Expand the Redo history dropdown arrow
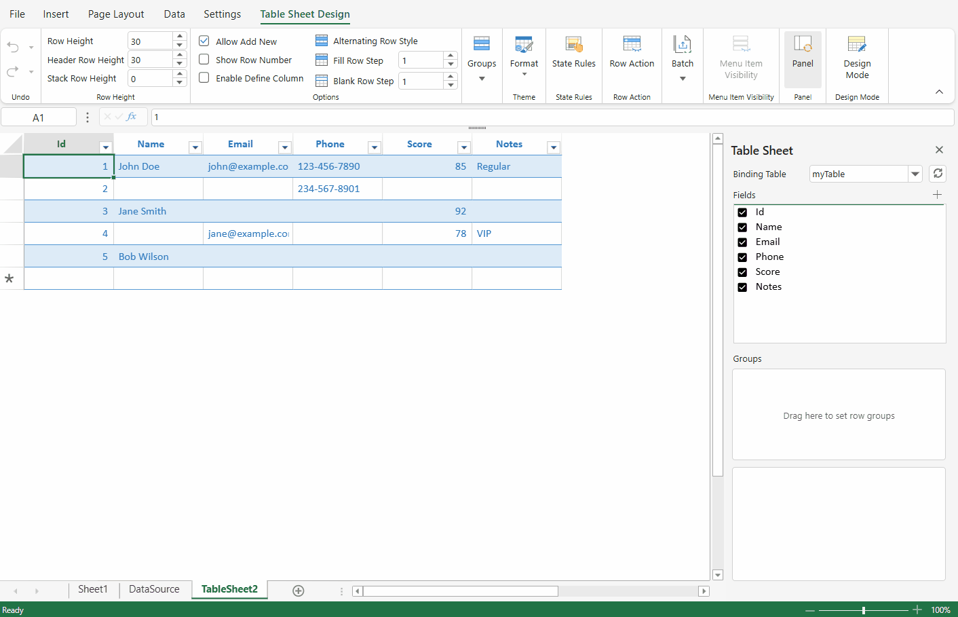Viewport: 958px width, 617px height. pyautogui.click(x=31, y=72)
